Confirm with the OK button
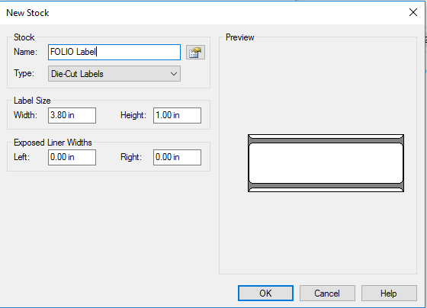 pos(265,293)
